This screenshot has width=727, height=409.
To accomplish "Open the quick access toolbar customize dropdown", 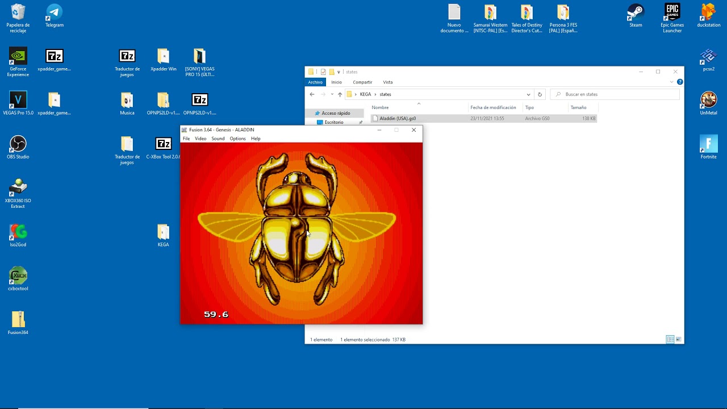I will tap(339, 72).
